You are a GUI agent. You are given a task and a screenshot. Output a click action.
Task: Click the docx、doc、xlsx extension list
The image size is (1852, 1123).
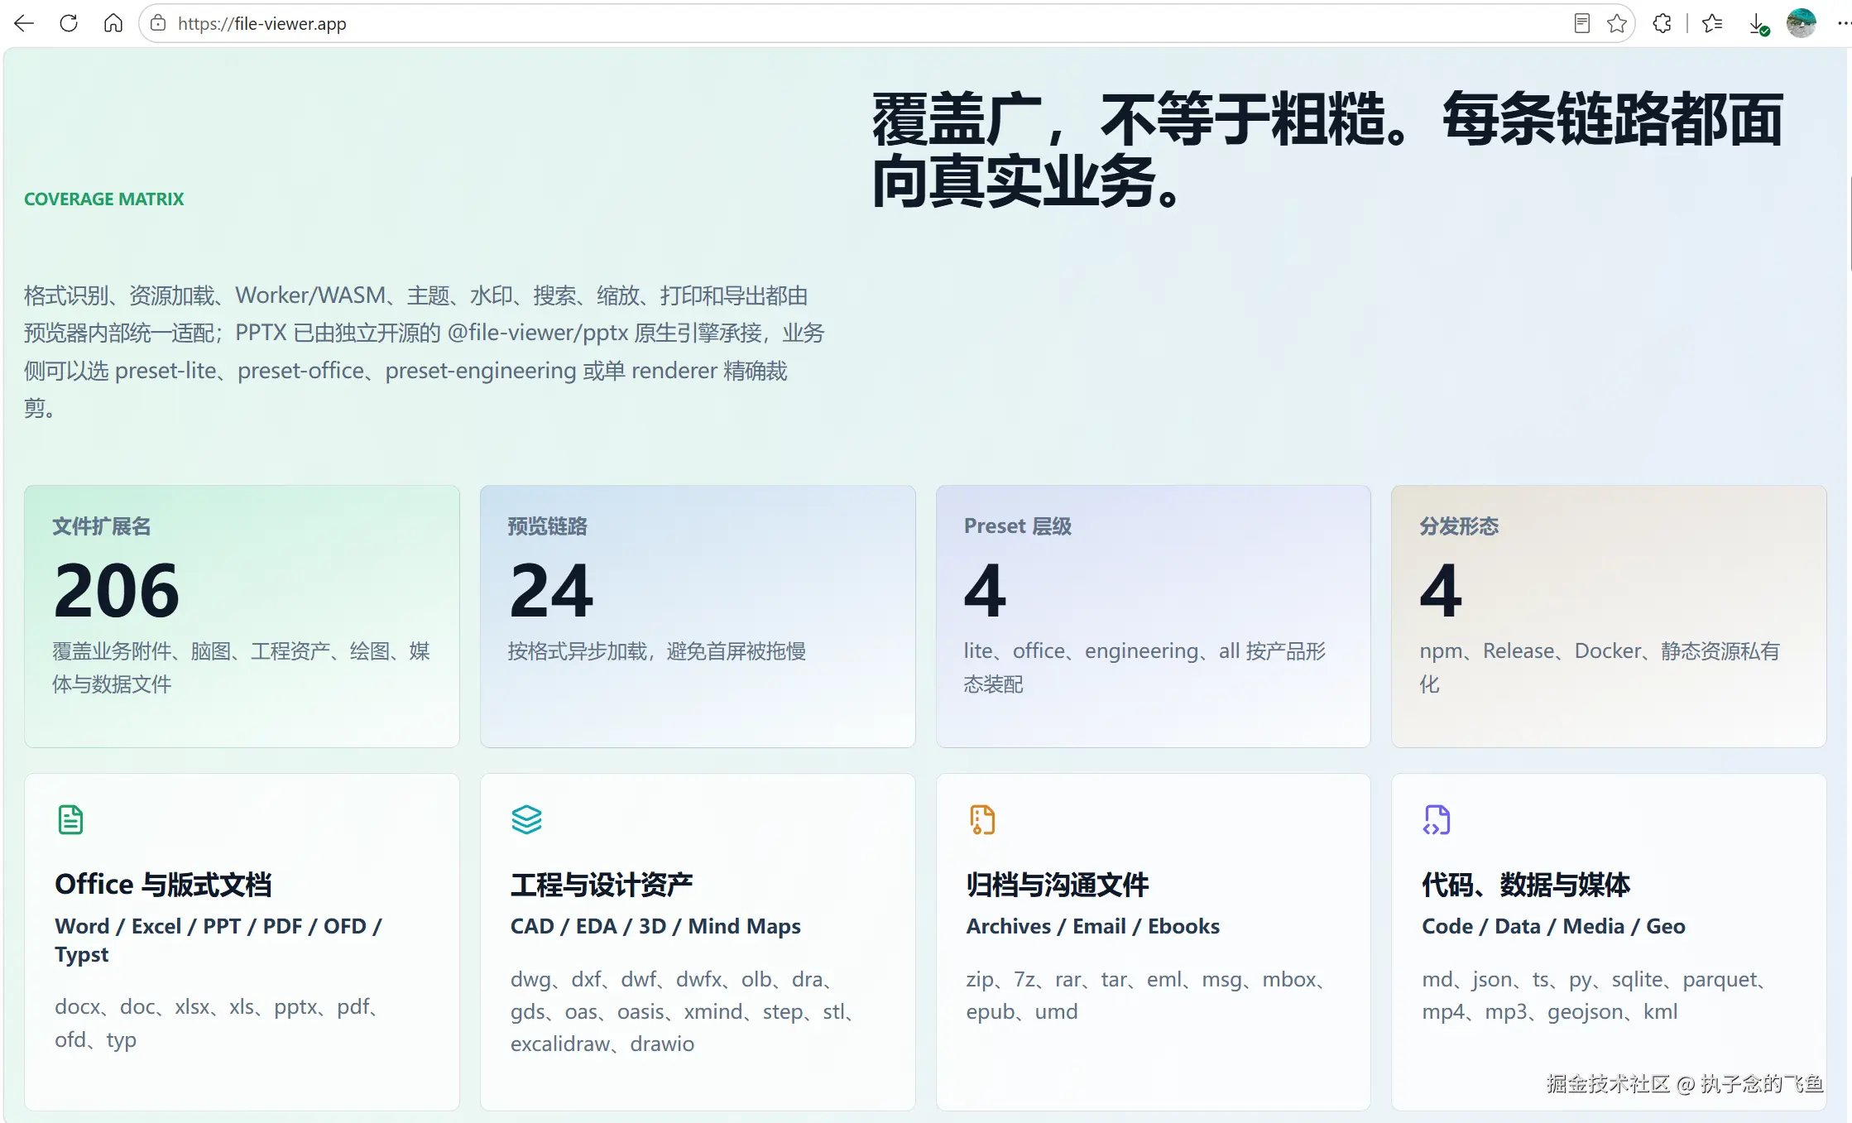tap(217, 1023)
